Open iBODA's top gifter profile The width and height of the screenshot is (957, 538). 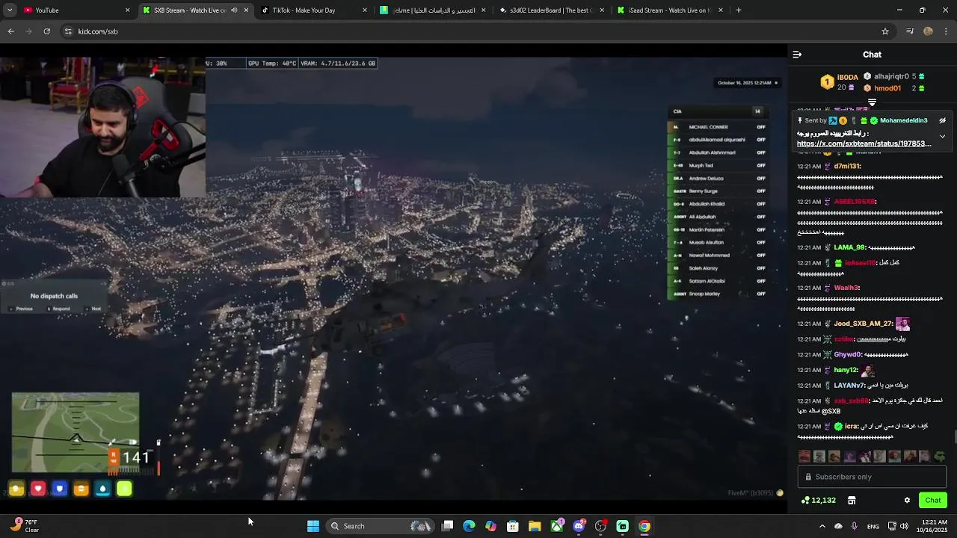pos(847,77)
